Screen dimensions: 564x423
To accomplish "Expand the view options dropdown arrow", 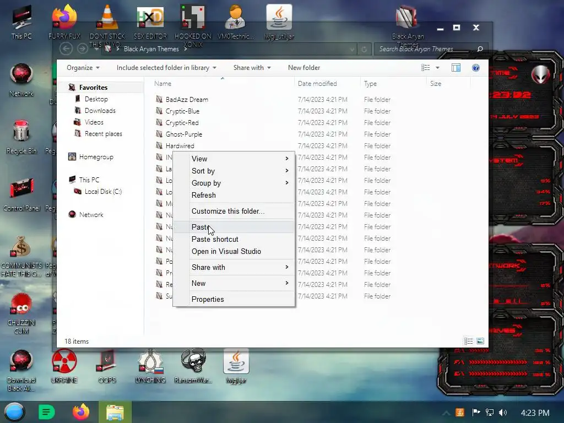I will pos(437,68).
